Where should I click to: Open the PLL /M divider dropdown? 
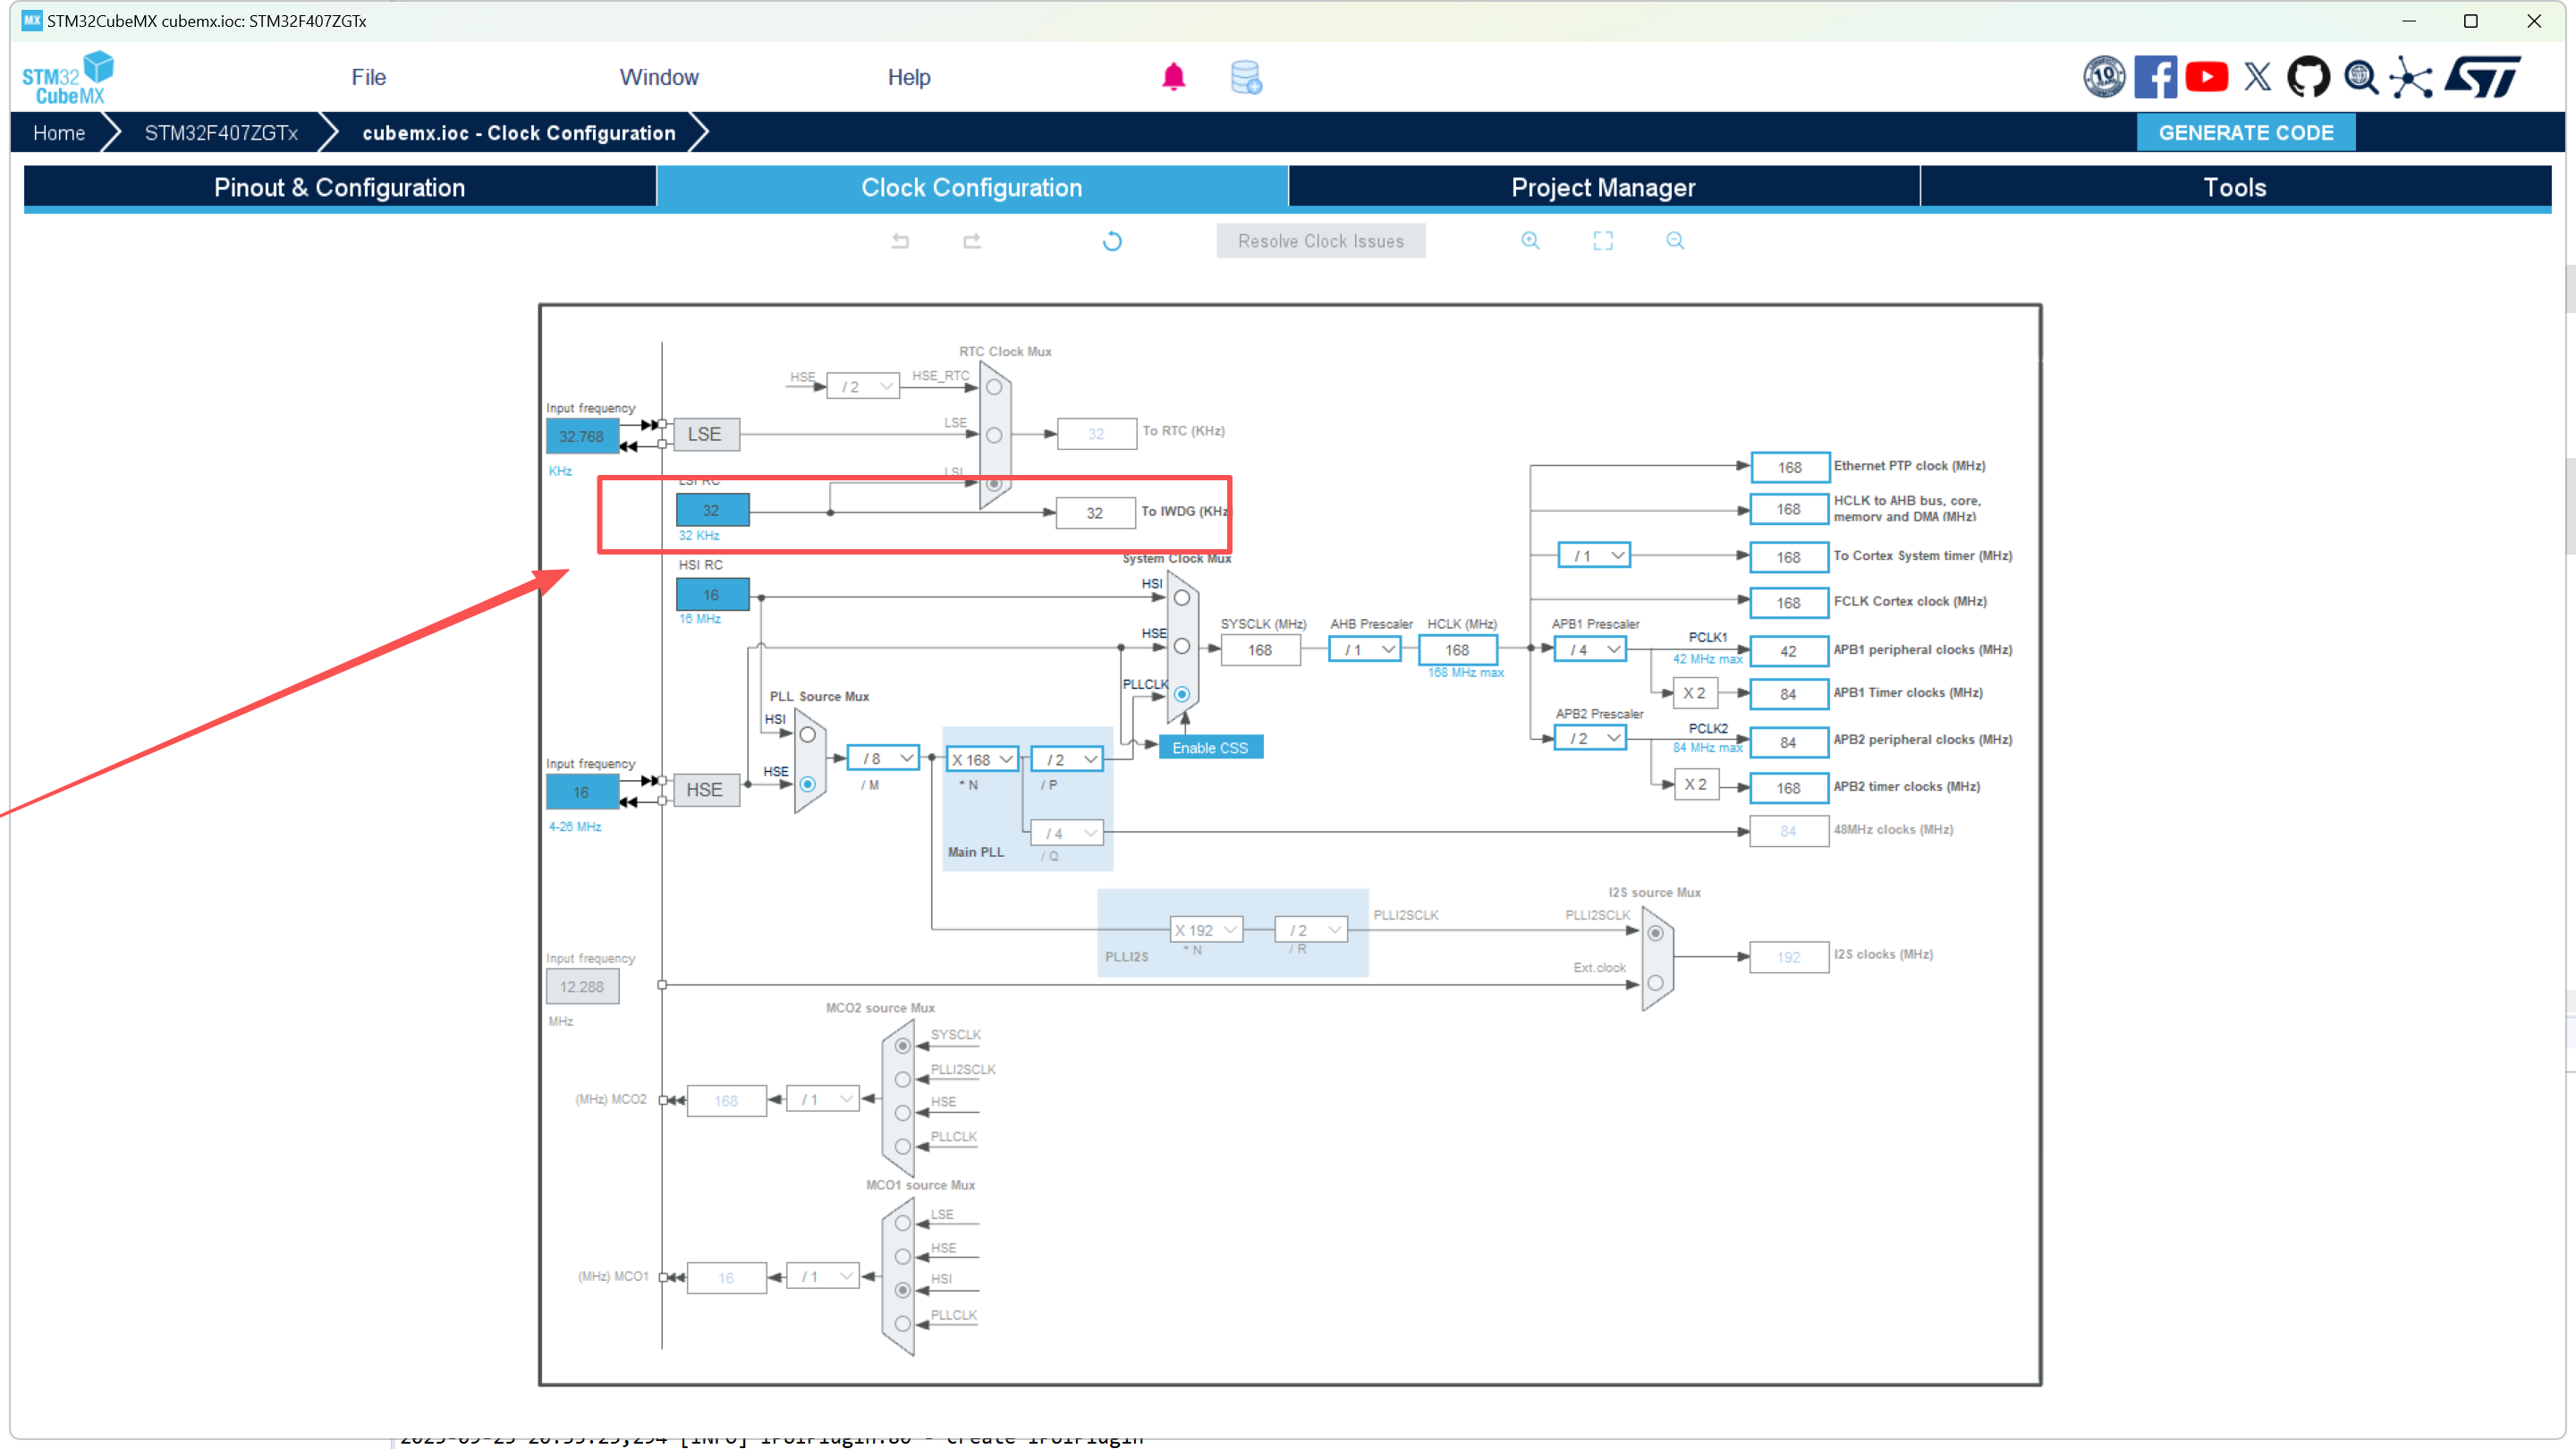(883, 759)
